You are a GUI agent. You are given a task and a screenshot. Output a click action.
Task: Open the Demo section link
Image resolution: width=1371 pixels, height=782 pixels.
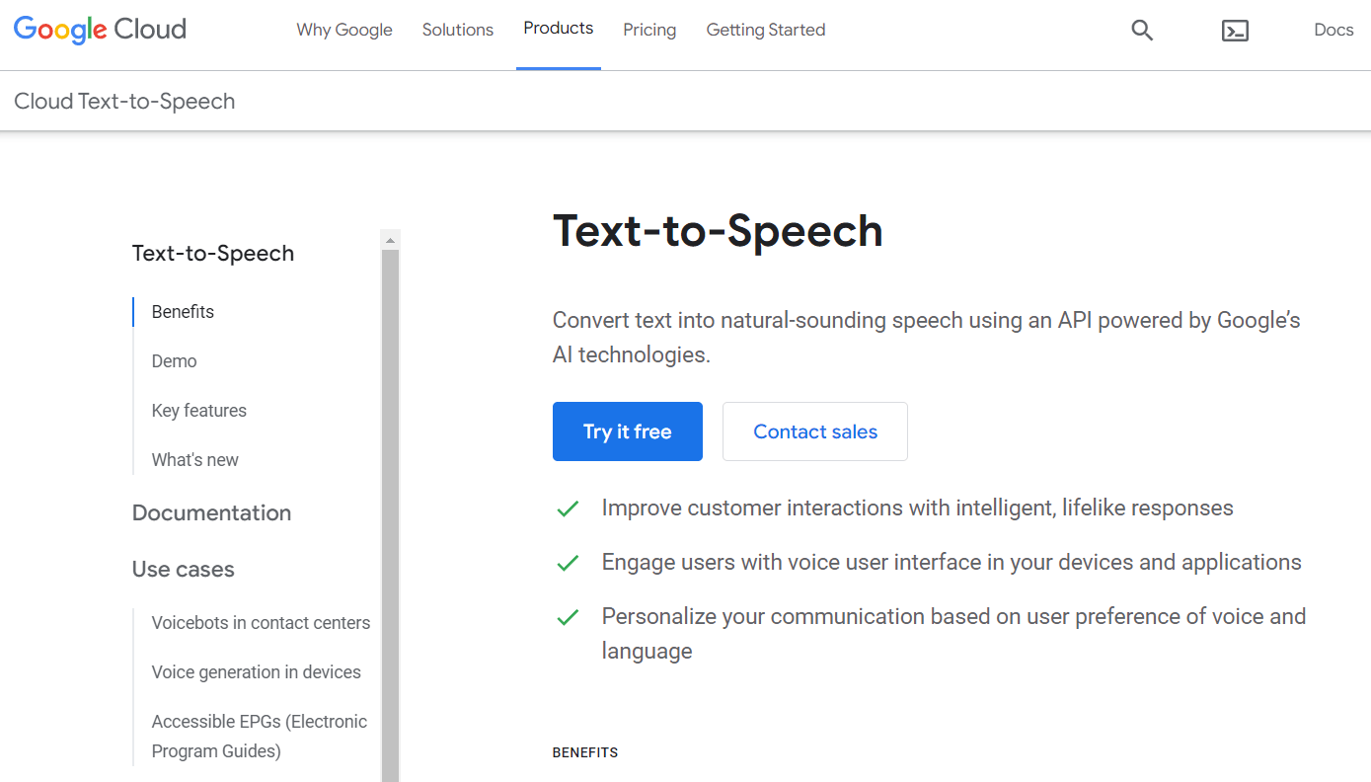174,360
